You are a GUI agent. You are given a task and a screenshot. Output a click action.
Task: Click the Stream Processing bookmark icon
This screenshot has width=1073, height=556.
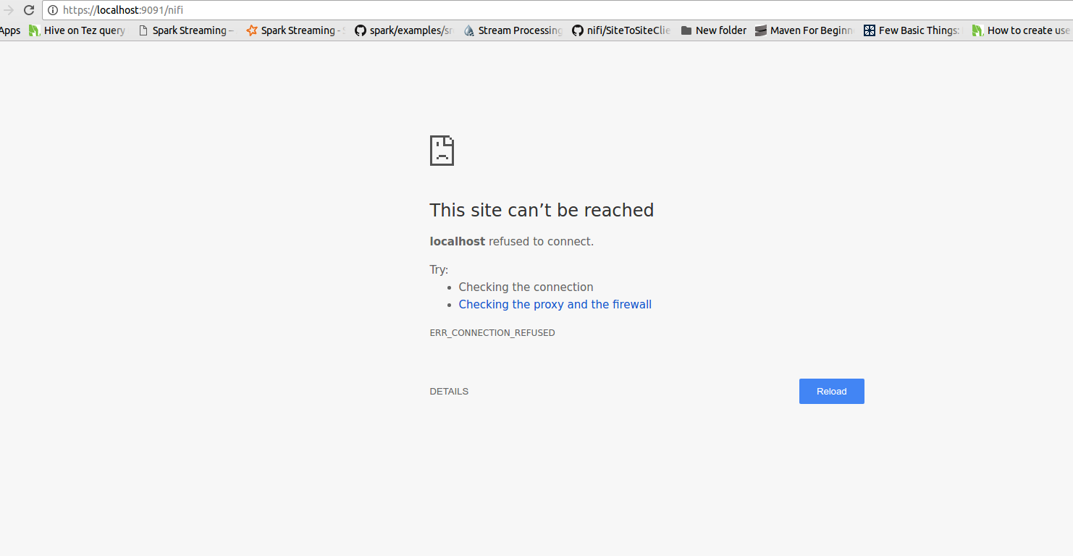468,30
